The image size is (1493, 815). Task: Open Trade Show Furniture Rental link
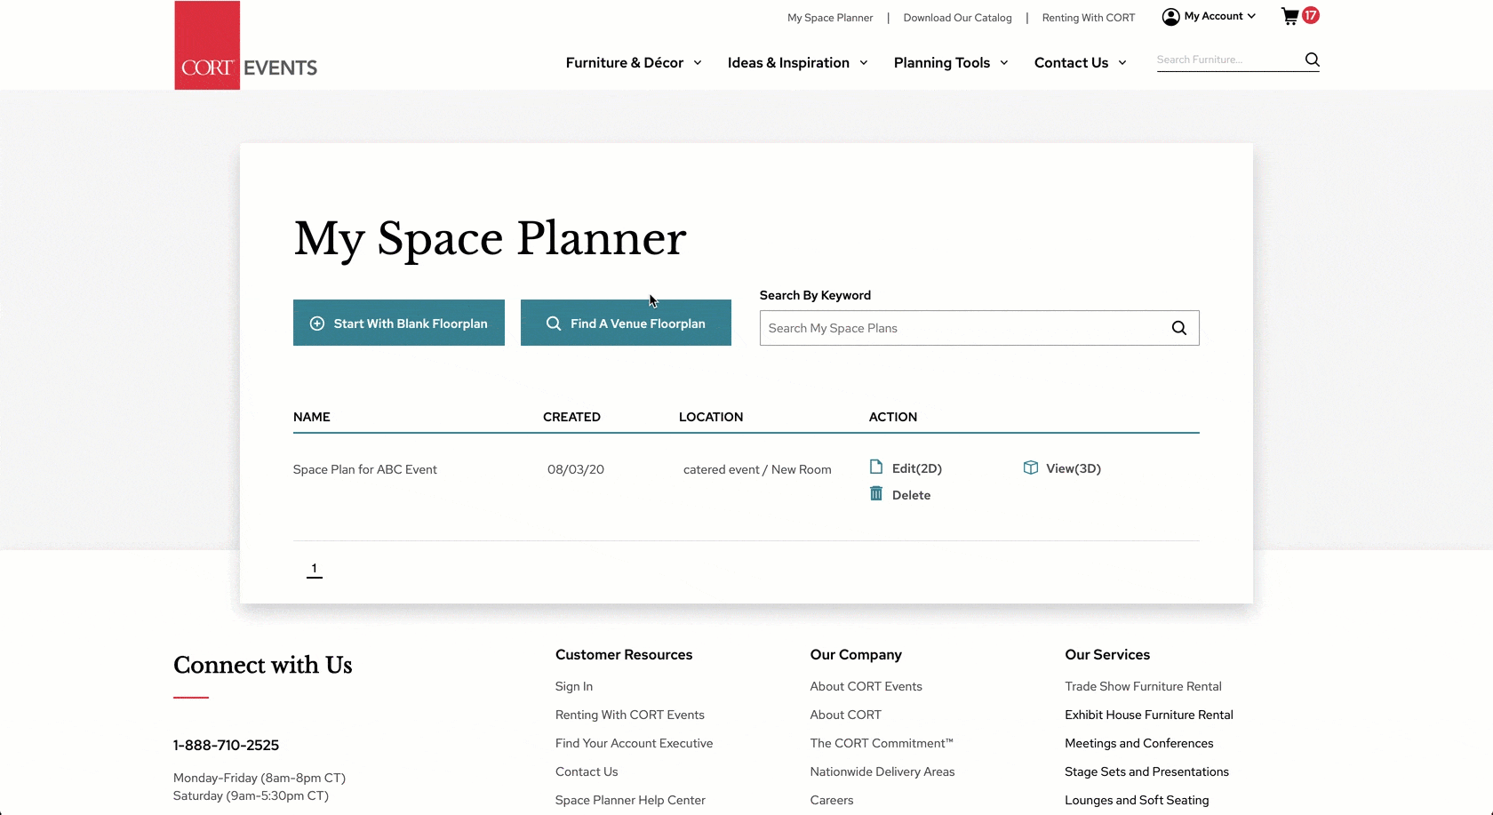pos(1143,686)
